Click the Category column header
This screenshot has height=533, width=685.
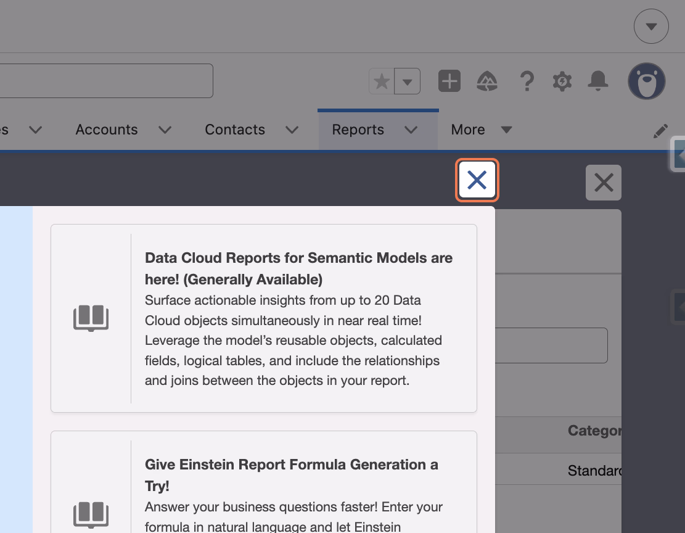coord(594,431)
